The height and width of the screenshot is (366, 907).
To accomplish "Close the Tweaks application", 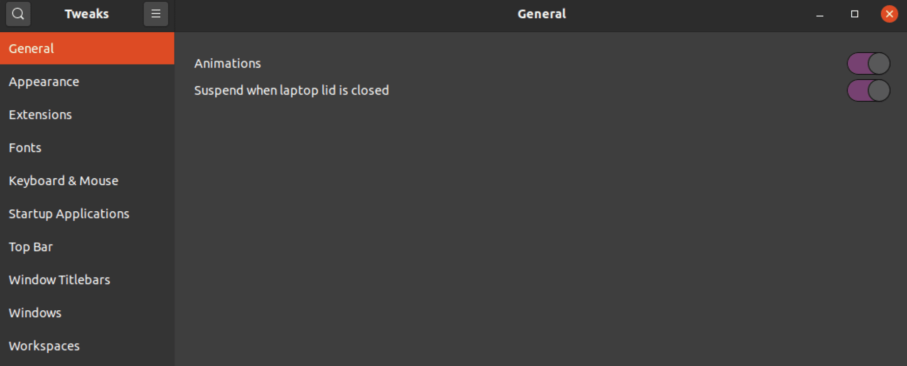I will pyautogui.click(x=890, y=14).
